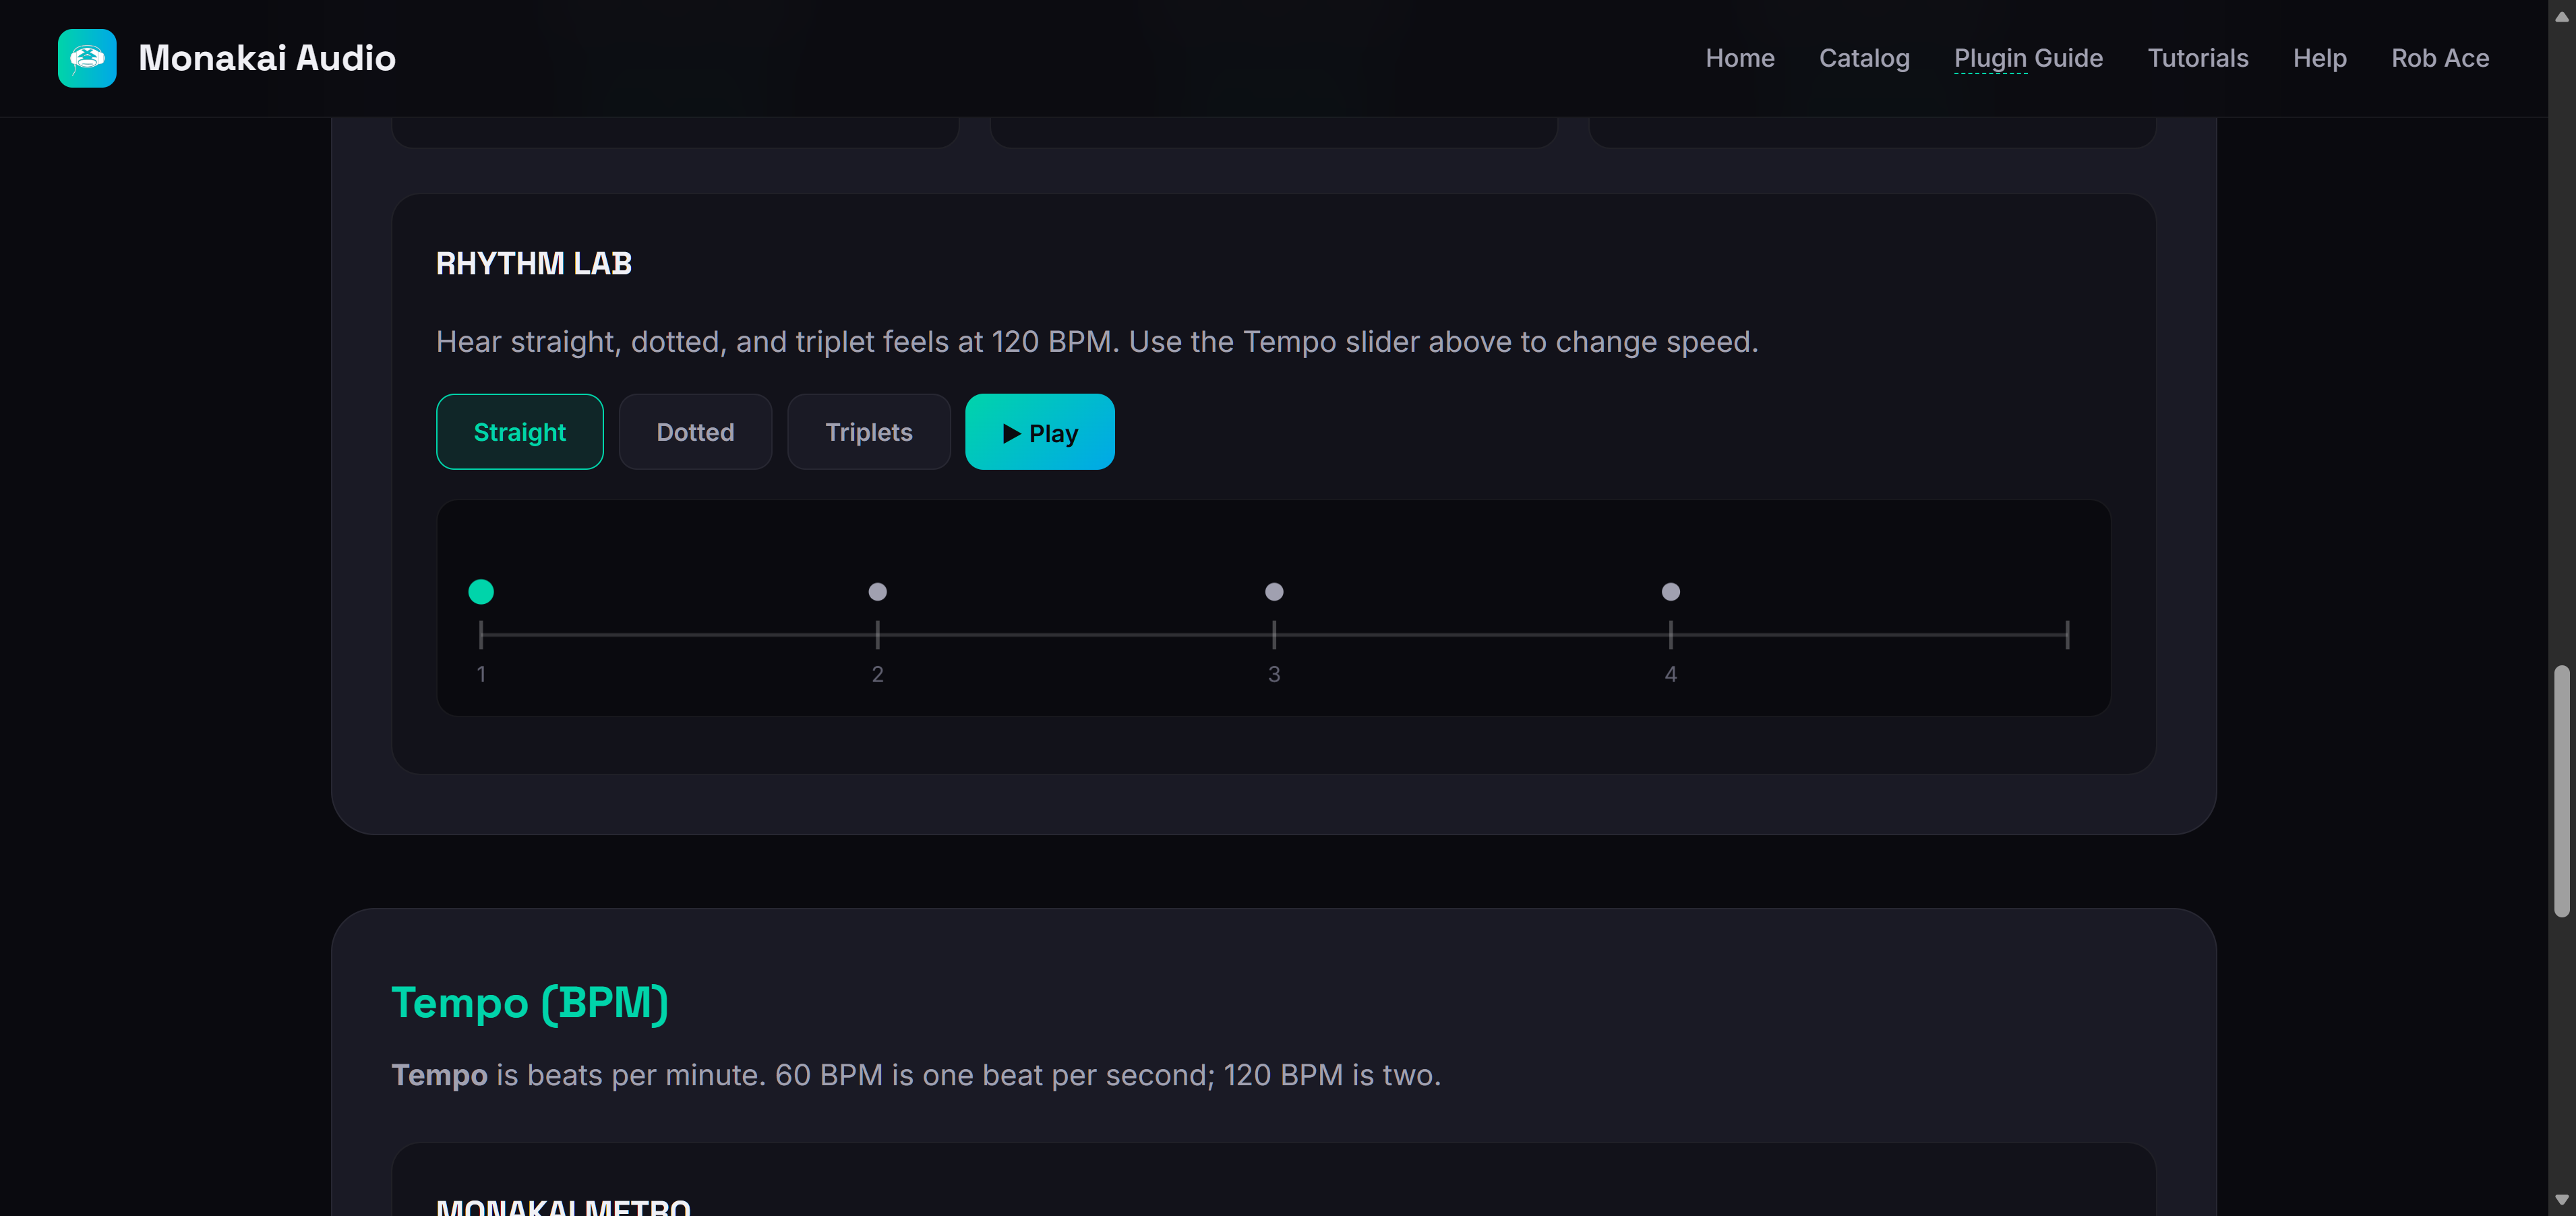
Task: Click the 'Tempo is beats per minute' sentence
Action: tap(915, 1075)
